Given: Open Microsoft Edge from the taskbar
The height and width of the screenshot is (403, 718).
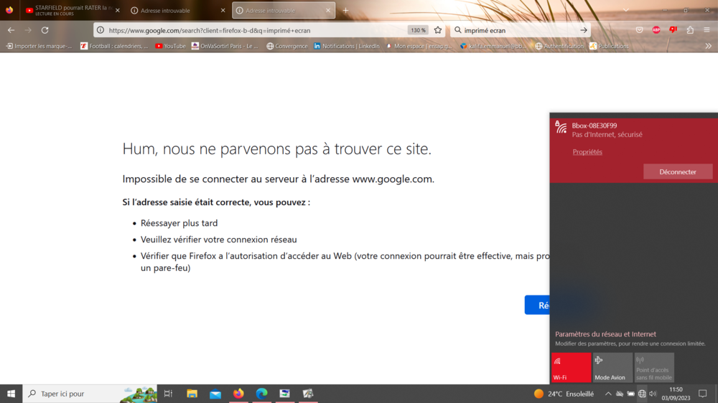Looking at the screenshot, I should pyautogui.click(x=261, y=394).
